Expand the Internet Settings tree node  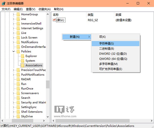click(14, 28)
